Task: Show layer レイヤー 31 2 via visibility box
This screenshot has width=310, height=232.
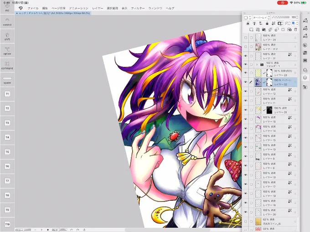Action: point(246,47)
